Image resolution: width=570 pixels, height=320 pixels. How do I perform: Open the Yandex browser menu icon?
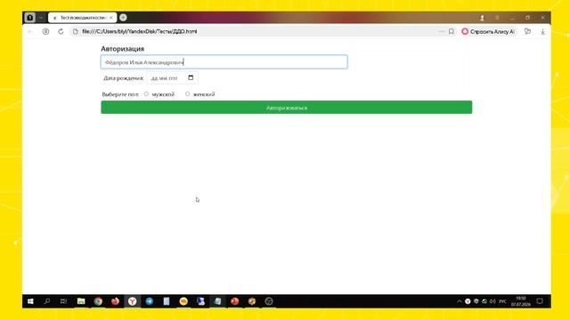(x=497, y=18)
